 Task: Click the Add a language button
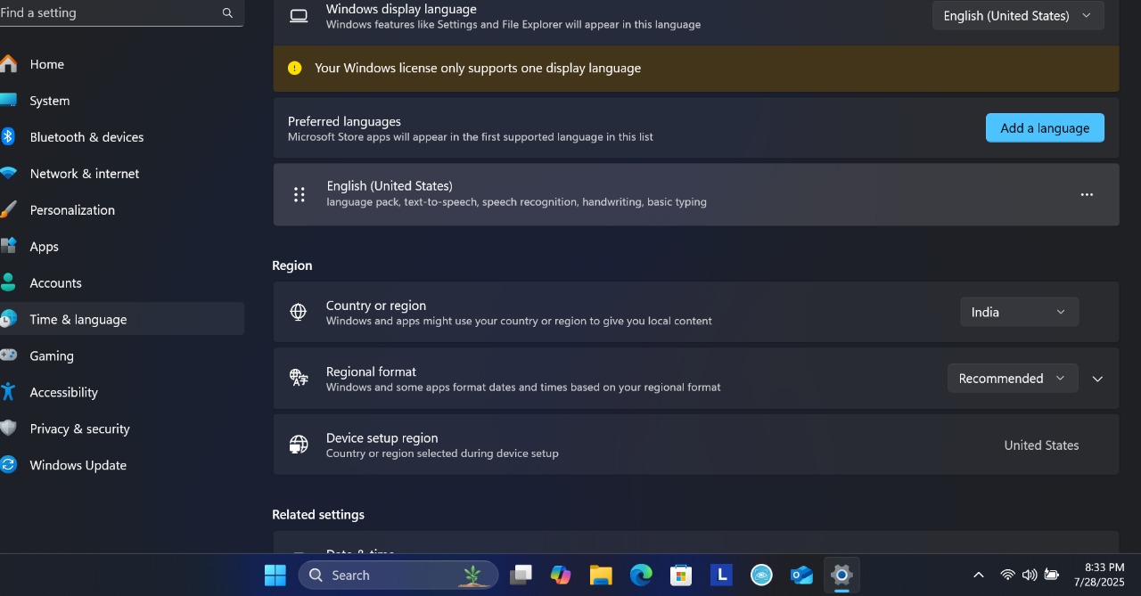[1045, 127]
